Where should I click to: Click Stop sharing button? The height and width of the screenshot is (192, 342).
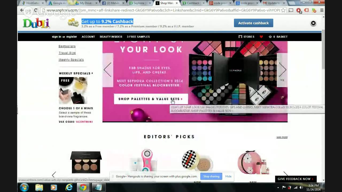[211, 176]
